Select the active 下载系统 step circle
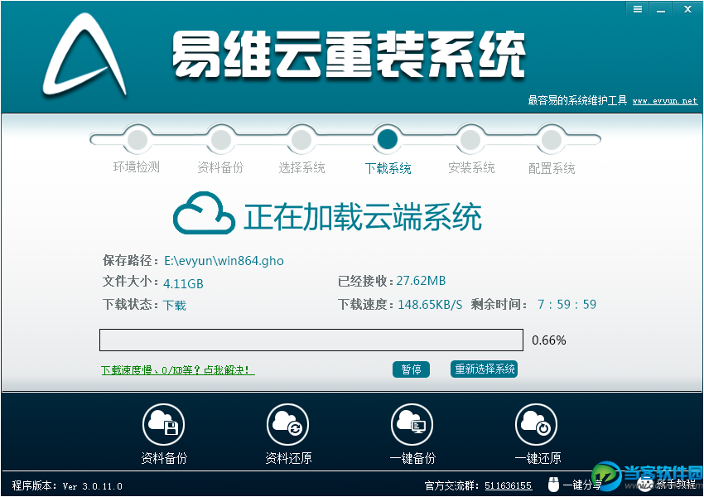The image size is (704, 497). click(388, 139)
